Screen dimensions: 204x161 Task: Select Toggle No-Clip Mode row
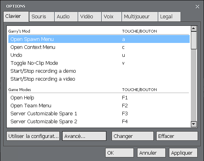pos(99,63)
